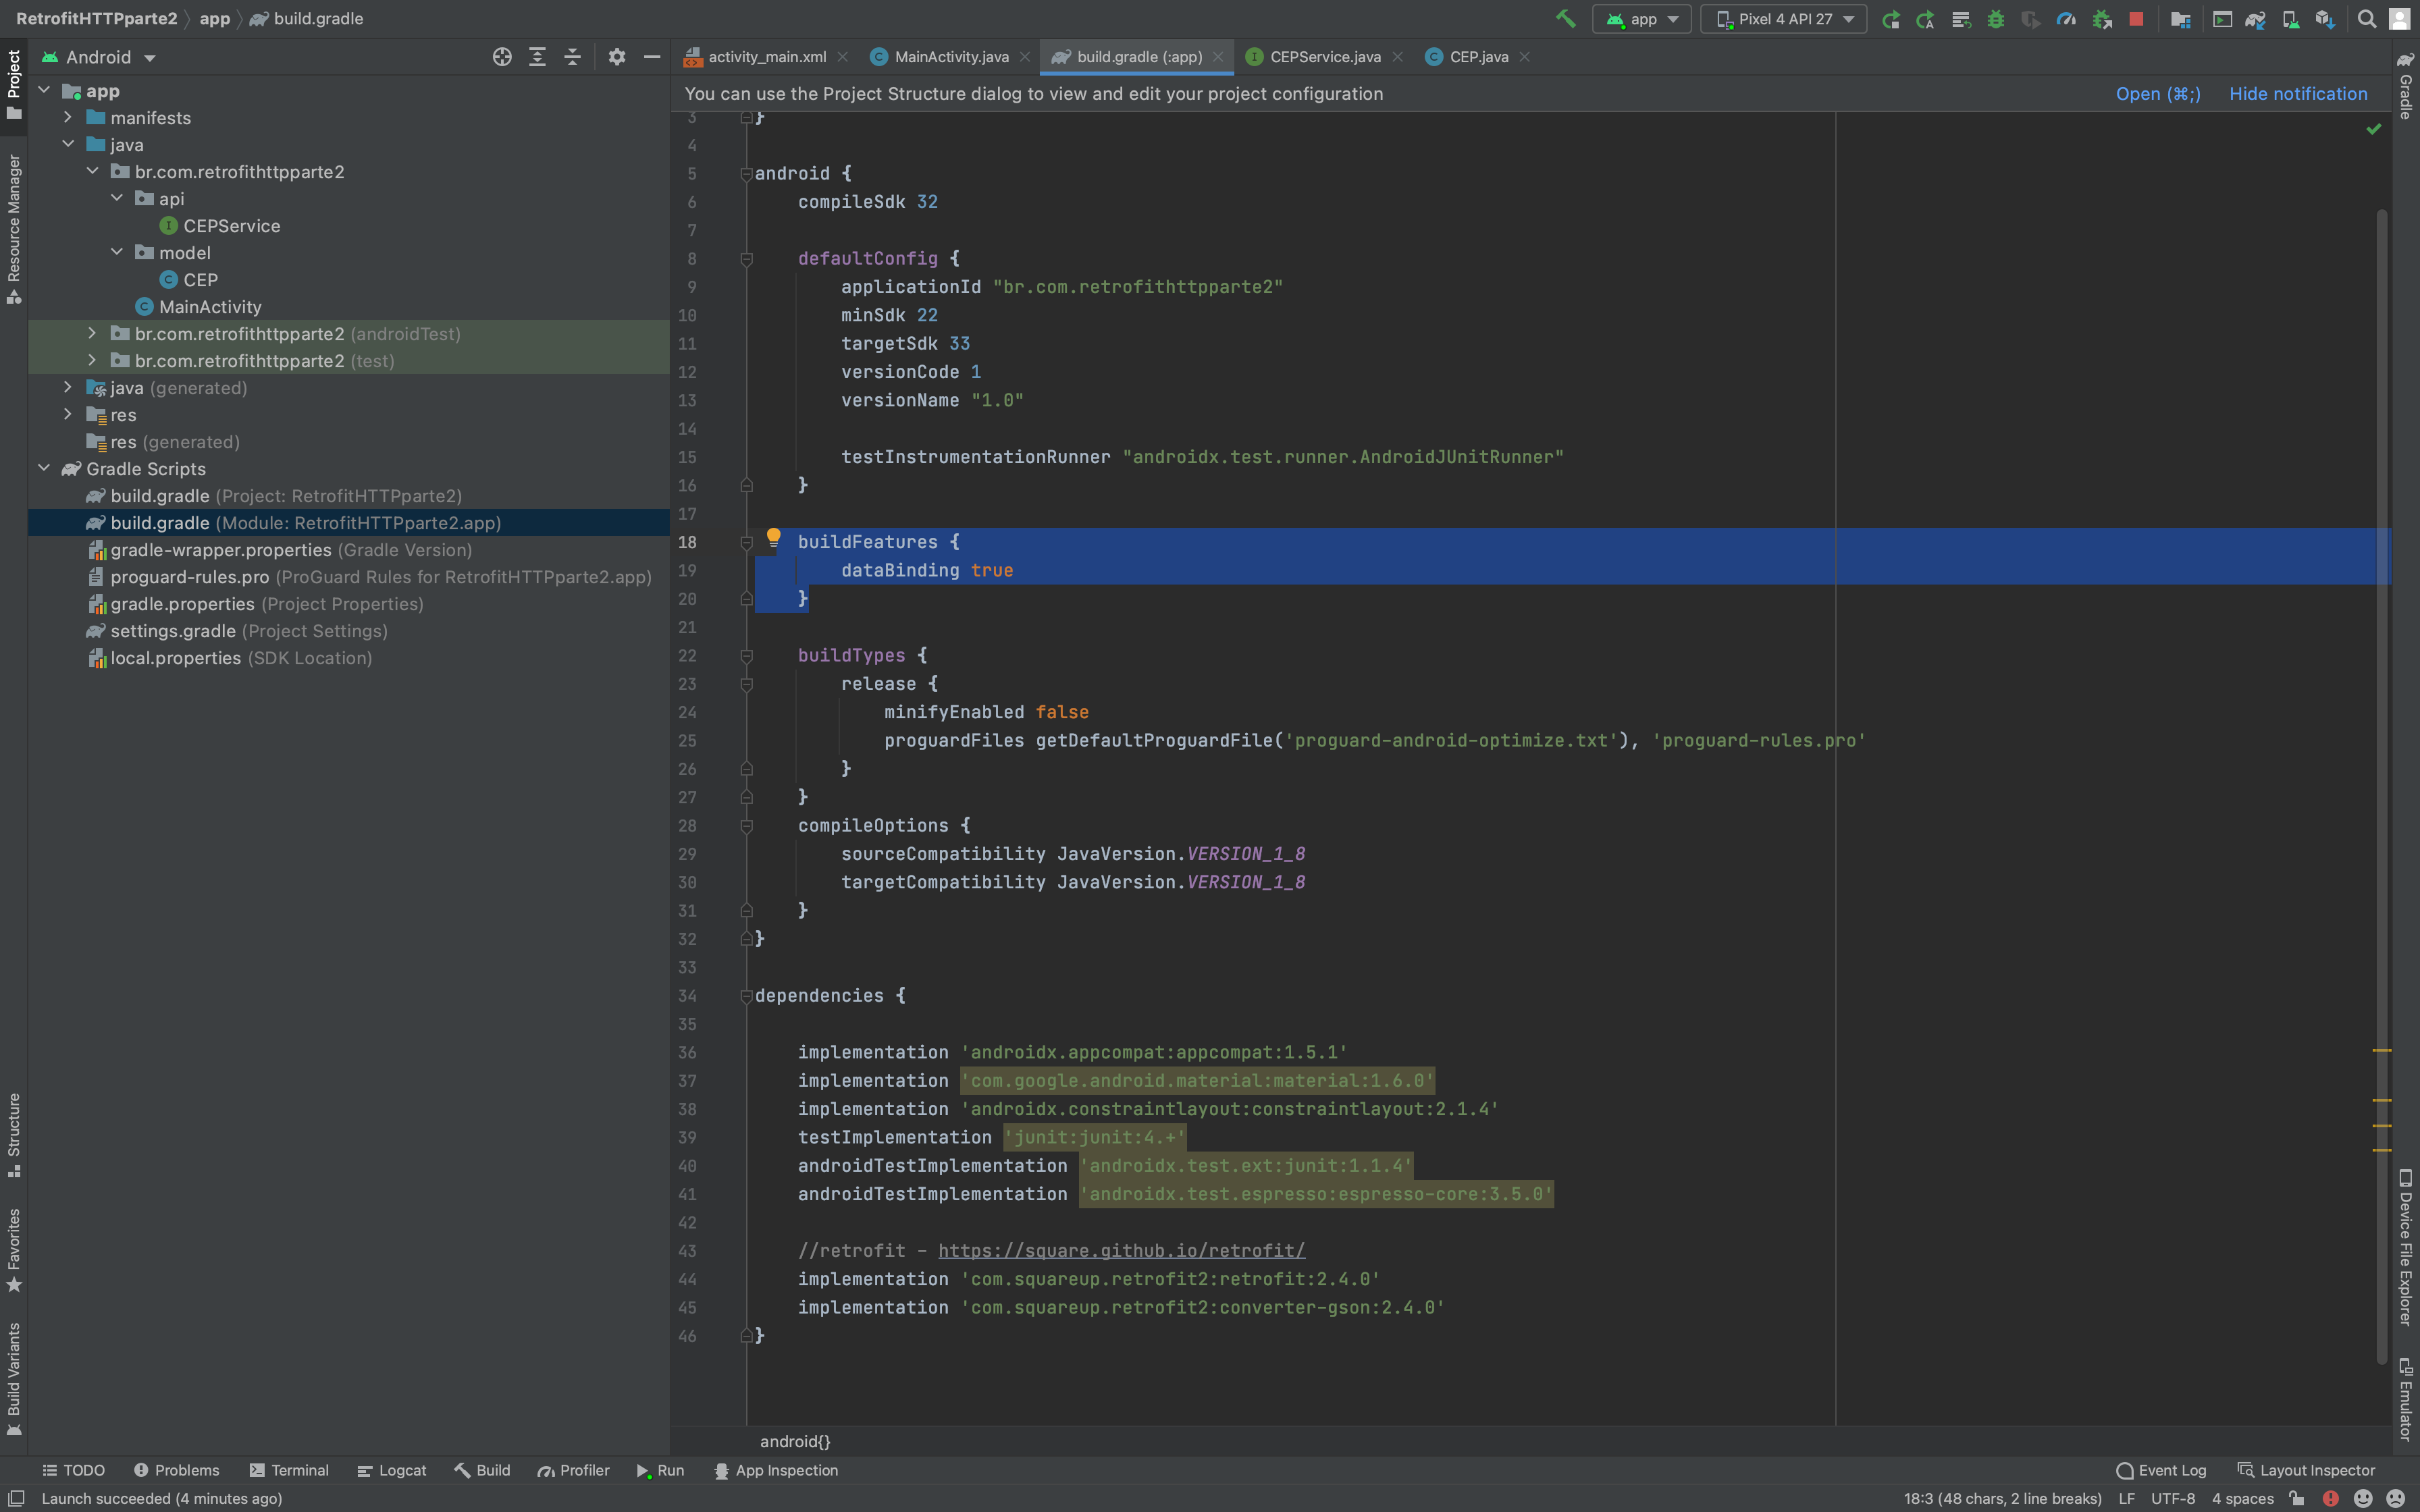Screen dimensions: 2420x1512
Task: Toggle the Logcat tool window
Action: click(x=392, y=1470)
